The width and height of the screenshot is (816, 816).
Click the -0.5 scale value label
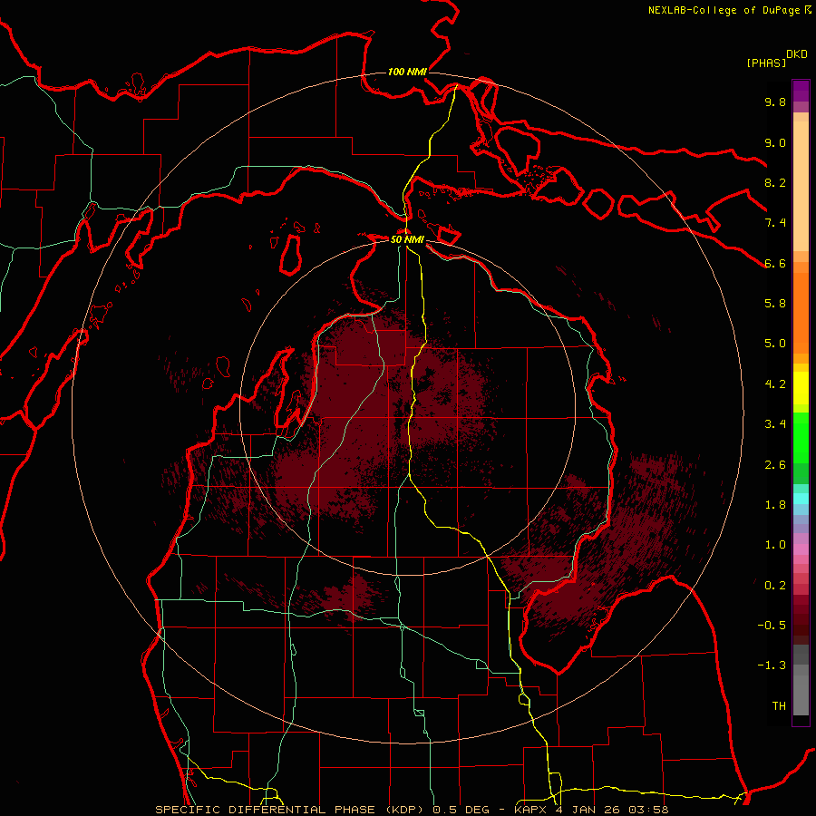point(772,625)
